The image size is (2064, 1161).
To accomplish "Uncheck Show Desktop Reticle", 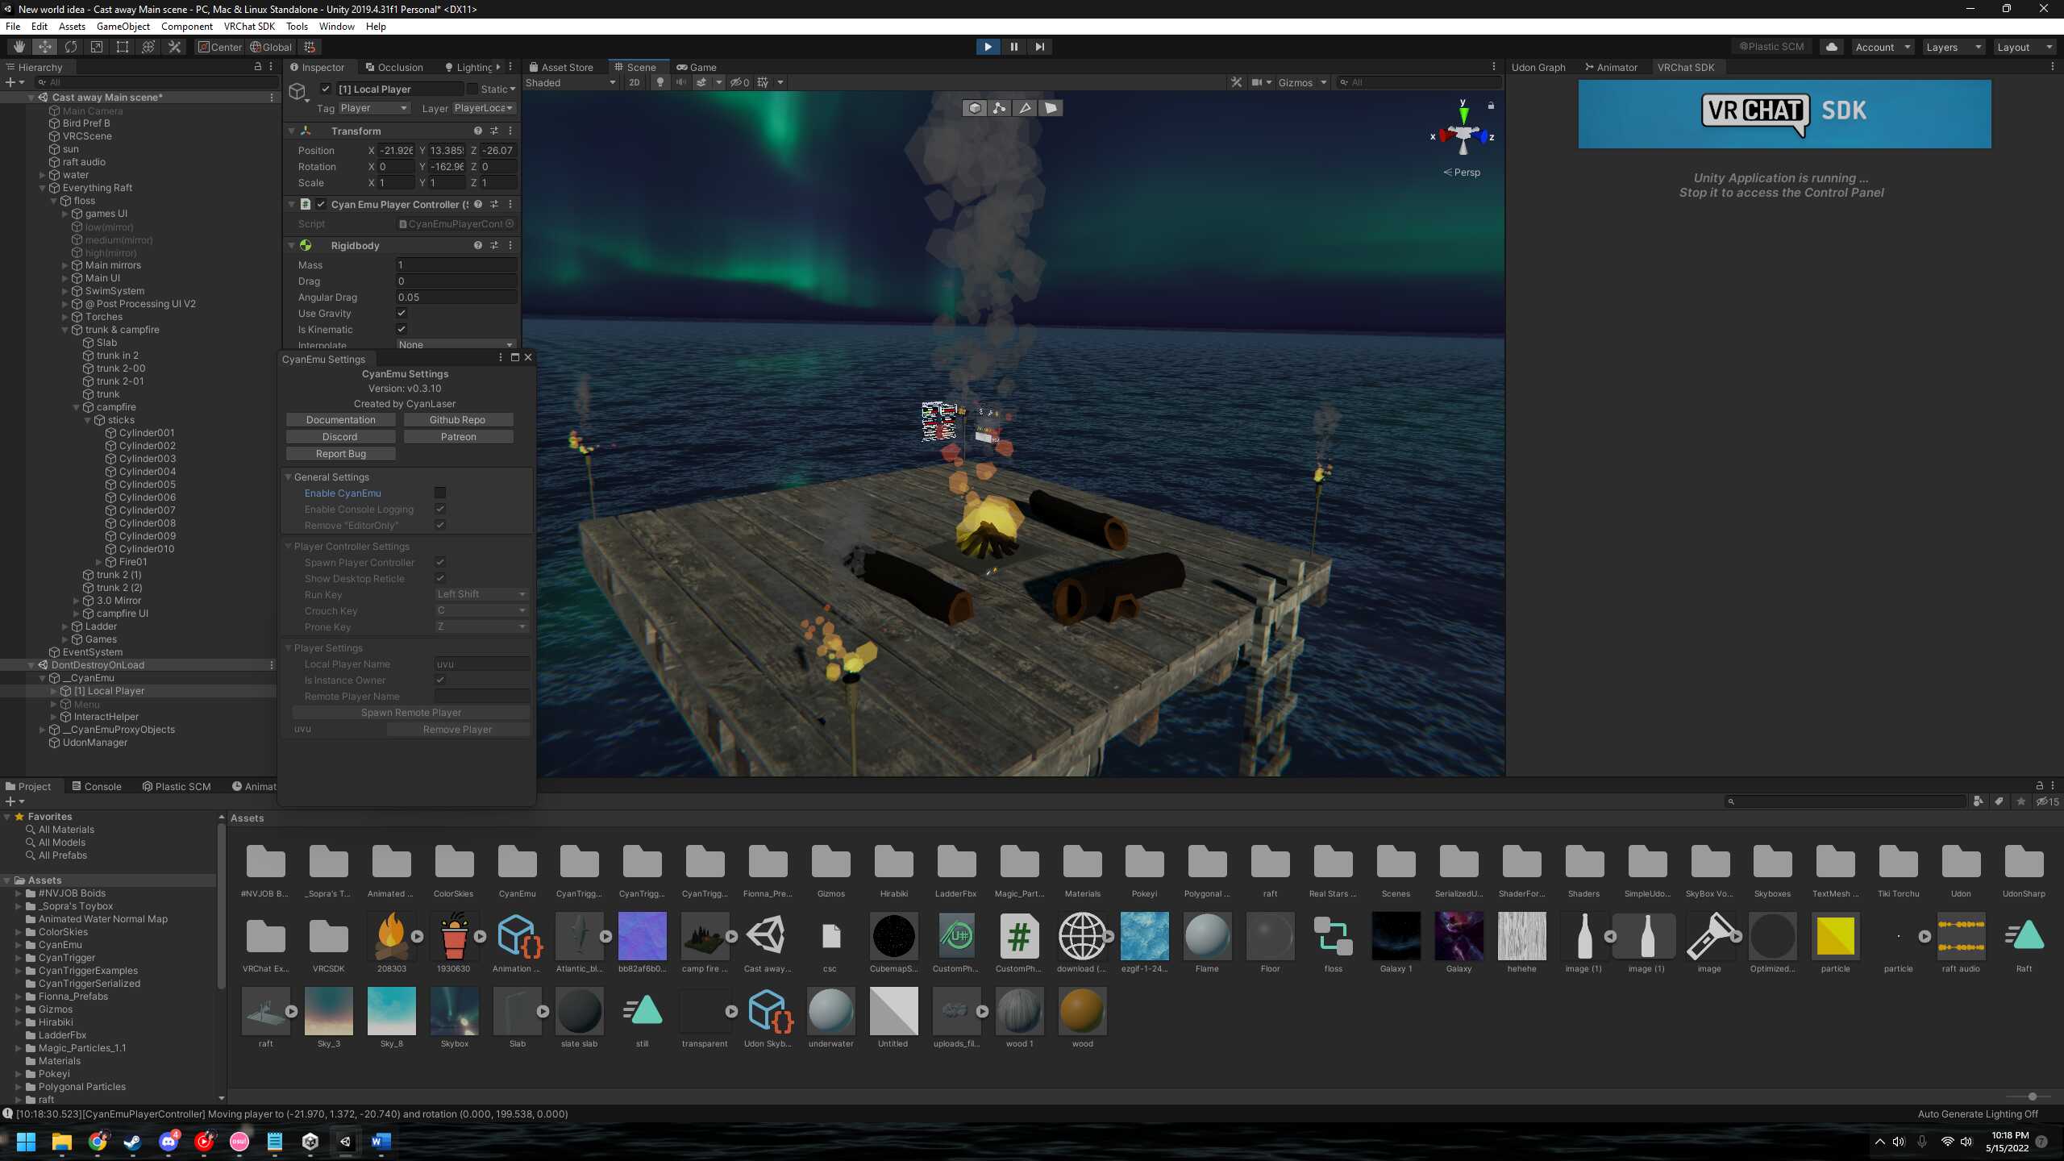I will (x=440, y=578).
